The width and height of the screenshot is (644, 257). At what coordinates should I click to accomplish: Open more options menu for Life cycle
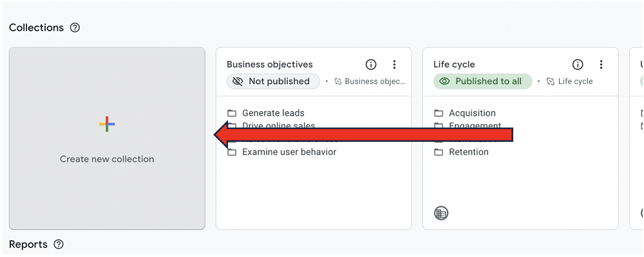(601, 64)
